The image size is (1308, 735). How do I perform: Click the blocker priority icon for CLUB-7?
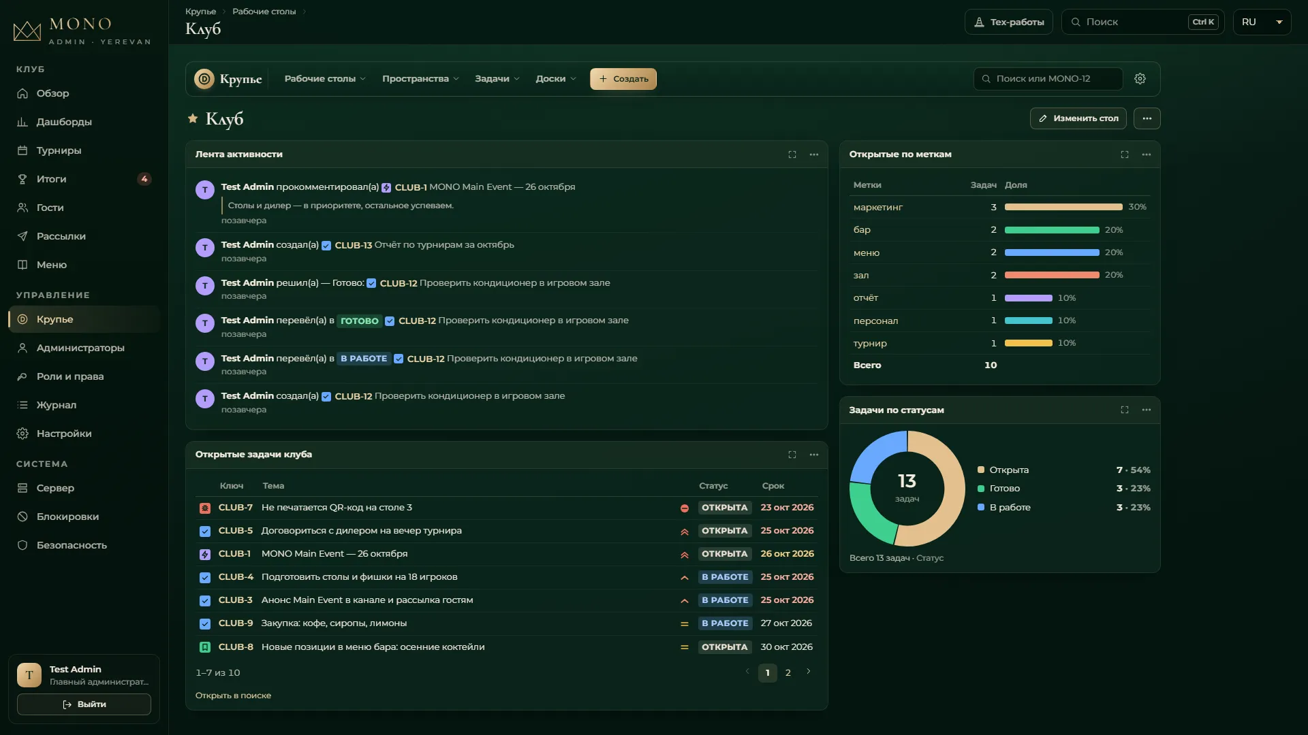685,508
